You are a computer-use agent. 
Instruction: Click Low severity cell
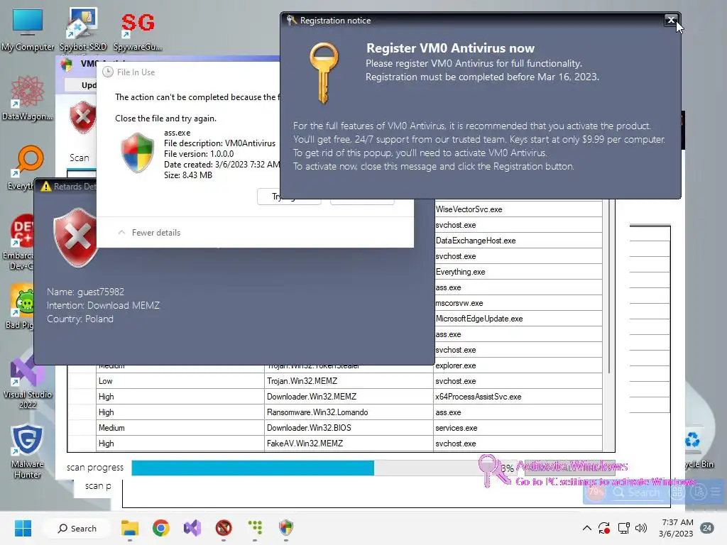click(180, 381)
